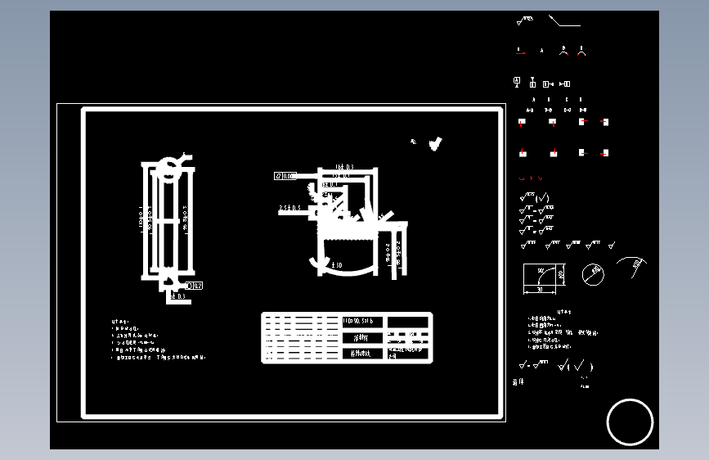This screenshot has height=460, width=709.
Task: Select the boxed datum A symbol
Action: coord(517,82)
